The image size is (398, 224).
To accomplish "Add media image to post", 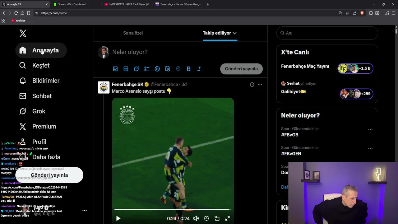I will point(115,69).
